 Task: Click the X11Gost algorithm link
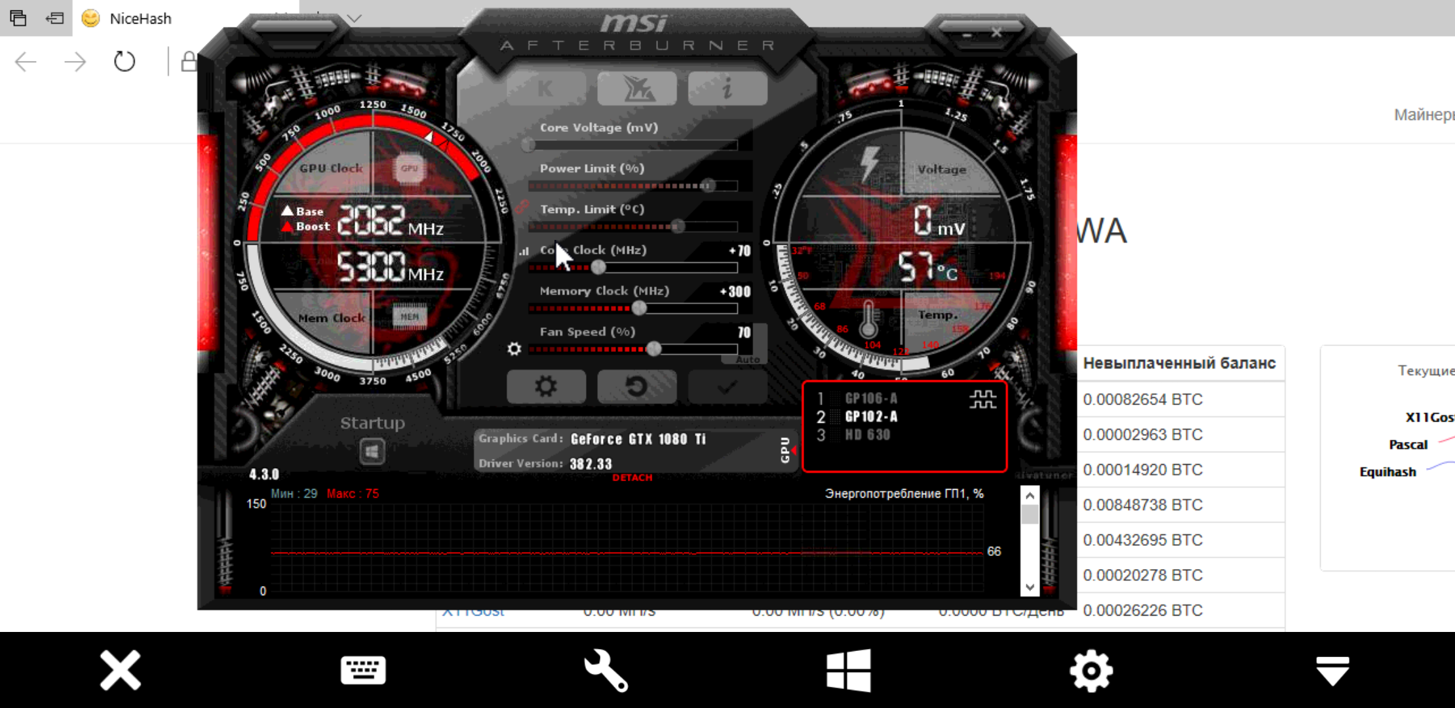click(x=473, y=612)
